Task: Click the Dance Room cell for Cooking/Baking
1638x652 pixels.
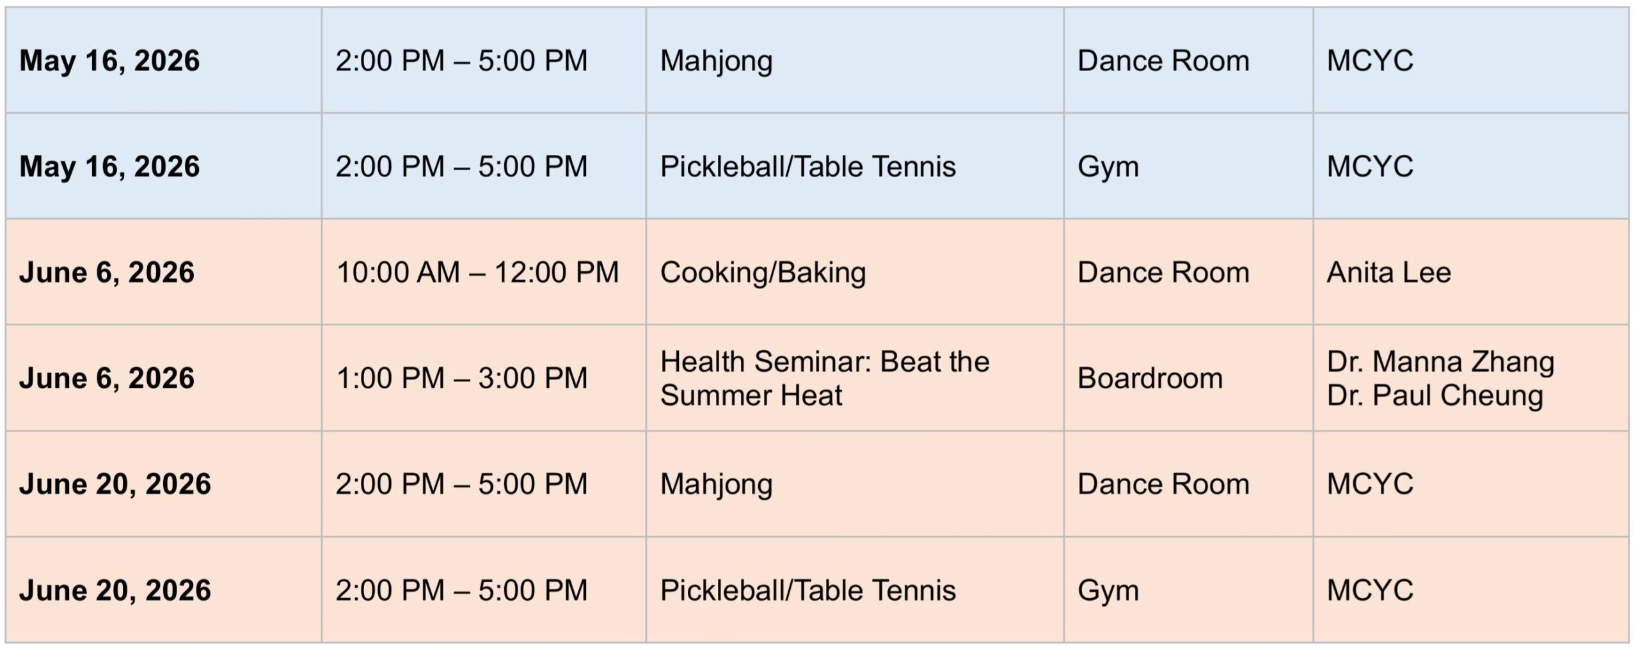Action: coord(1163,273)
